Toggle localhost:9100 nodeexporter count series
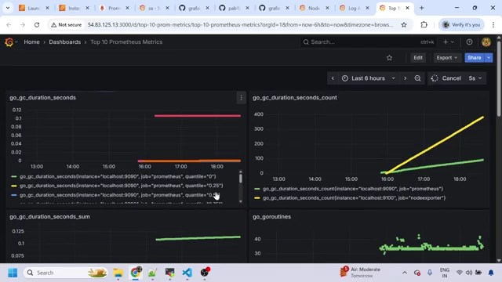Viewport: 502px width, 282px height. coord(354,198)
